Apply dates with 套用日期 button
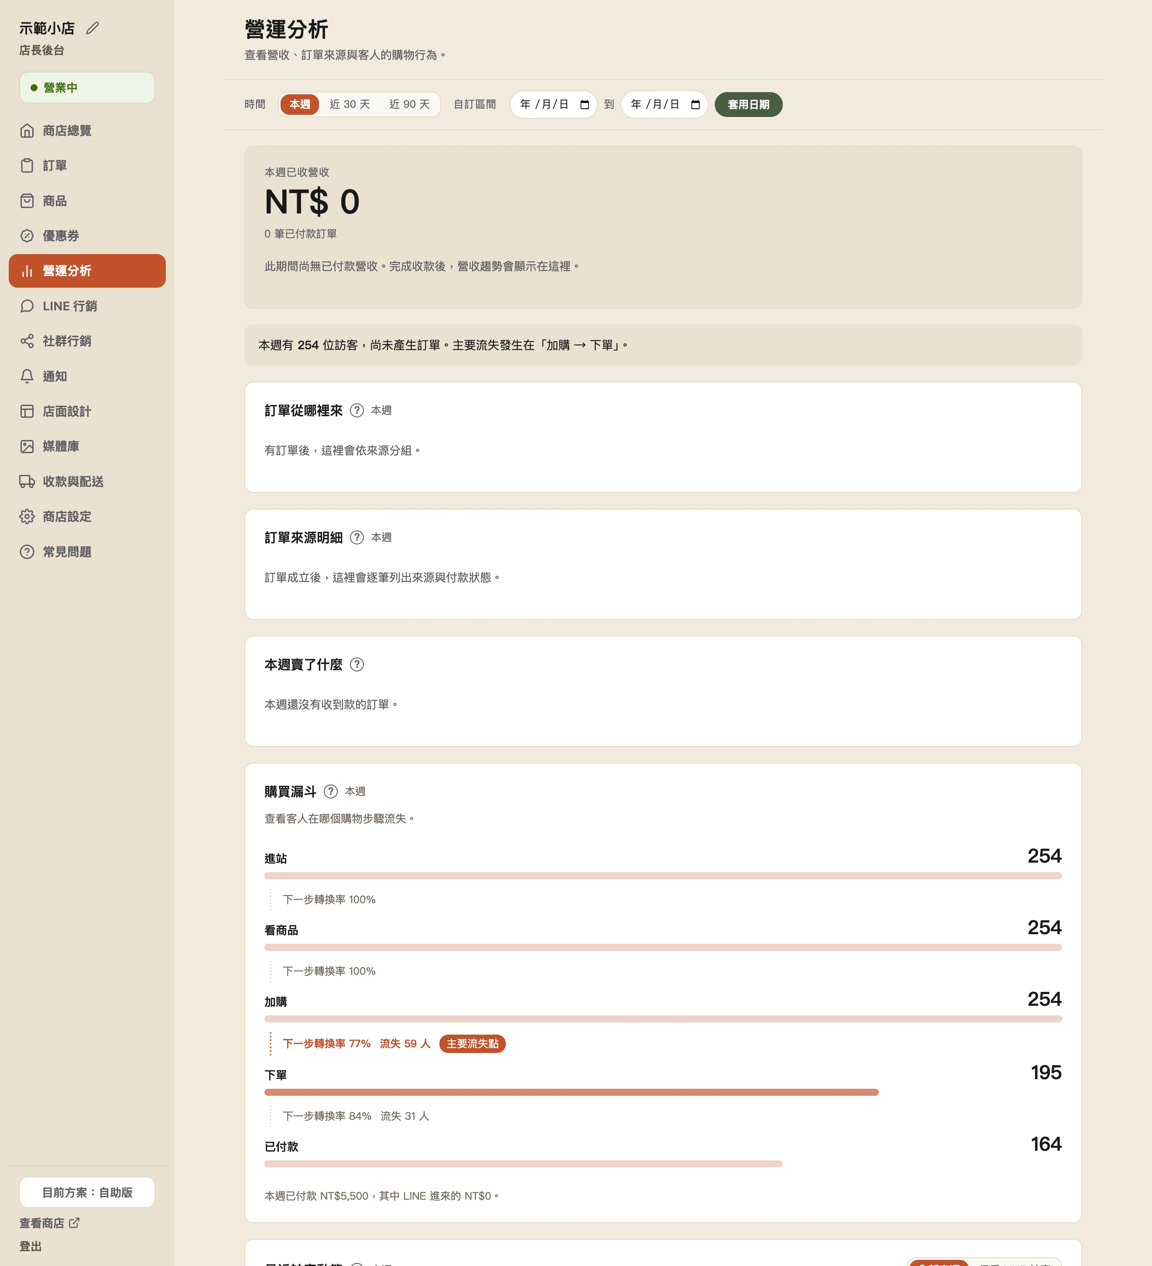 (748, 105)
